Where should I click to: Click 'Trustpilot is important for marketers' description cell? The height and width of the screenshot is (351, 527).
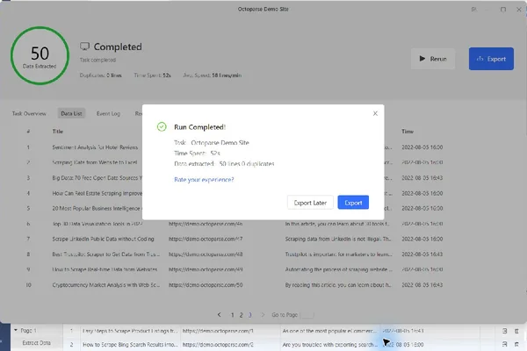[338, 254]
